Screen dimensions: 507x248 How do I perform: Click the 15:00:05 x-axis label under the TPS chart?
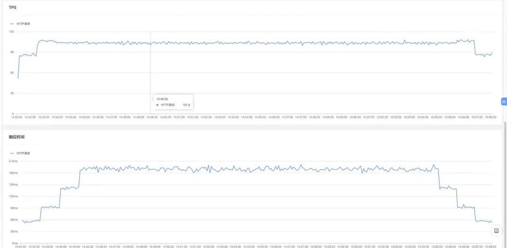coord(341,117)
